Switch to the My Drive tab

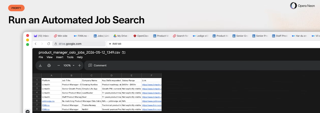[121, 36]
